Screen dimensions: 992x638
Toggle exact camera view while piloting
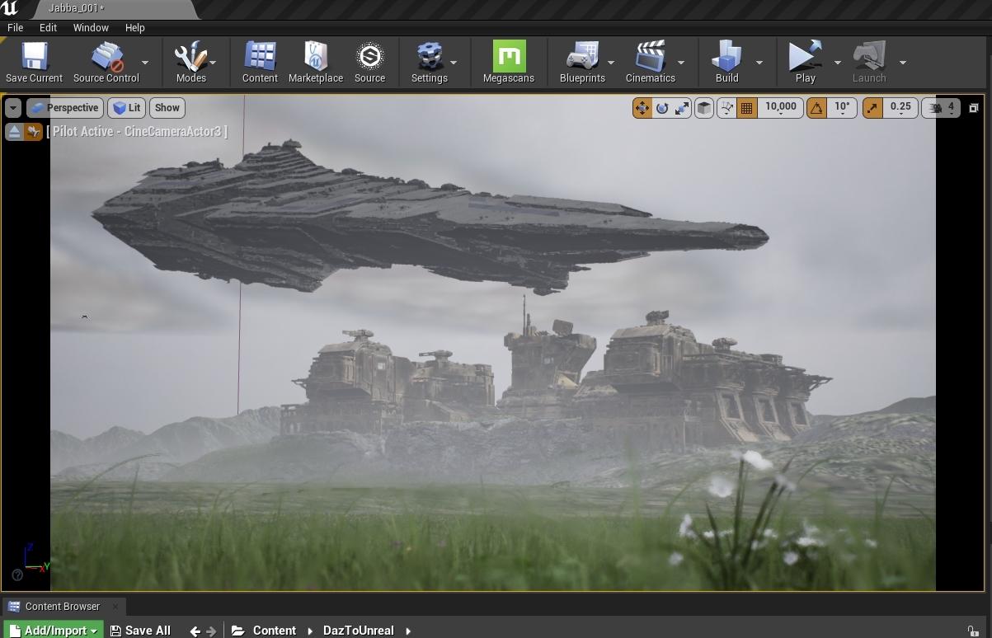tap(33, 132)
